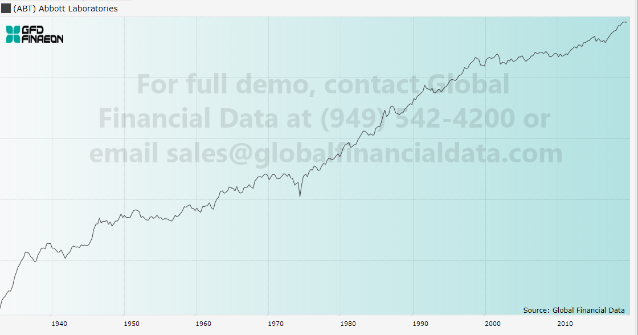Select the 1960 year label on the axis
638x335 pixels.
(x=203, y=324)
